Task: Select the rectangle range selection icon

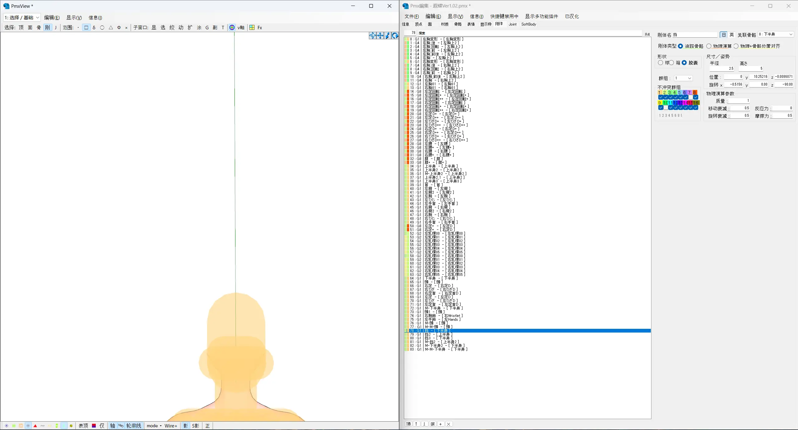Action: pos(86,27)
